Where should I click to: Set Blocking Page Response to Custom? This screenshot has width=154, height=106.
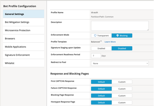point(122,96)
